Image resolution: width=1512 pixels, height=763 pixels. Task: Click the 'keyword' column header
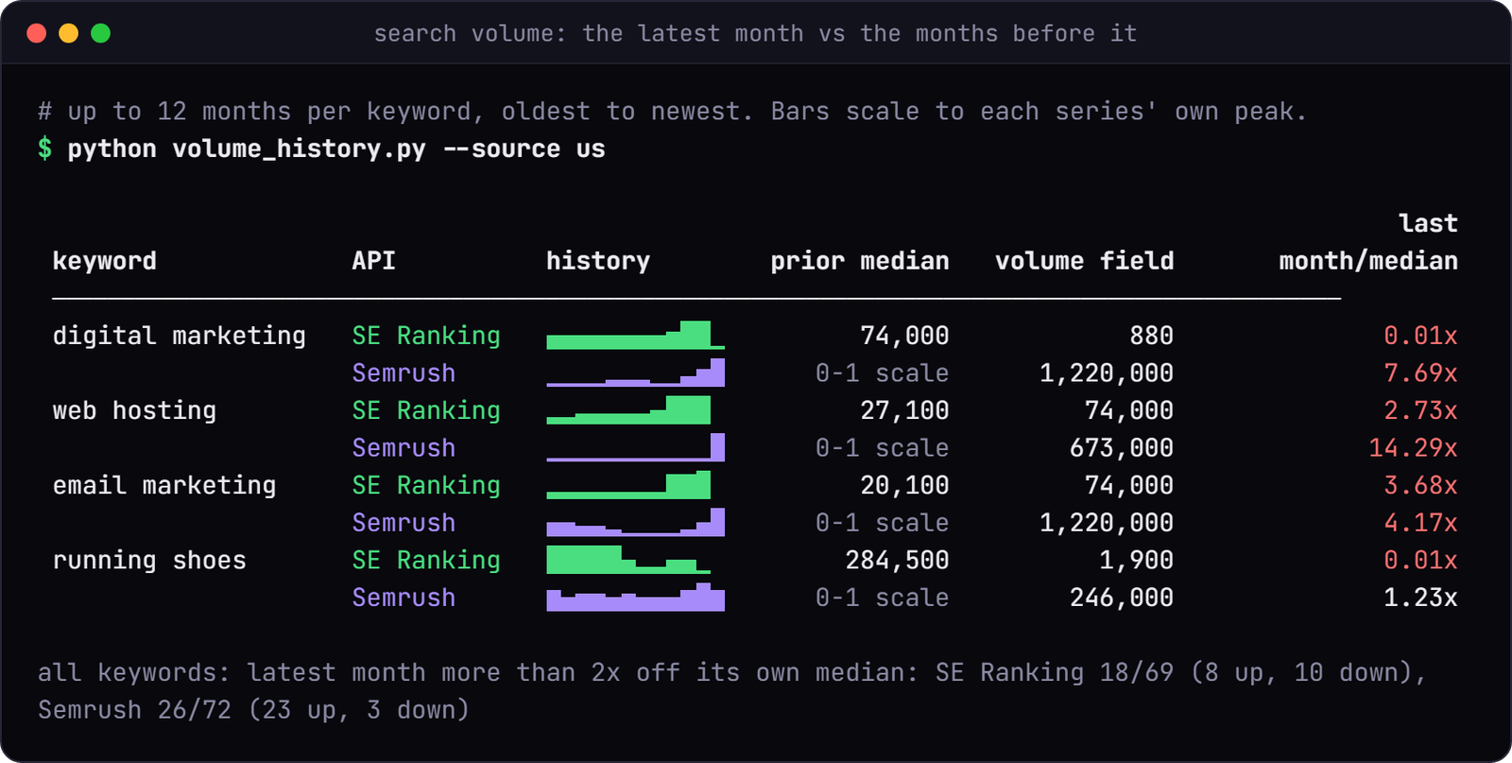[x=105, y=261]
